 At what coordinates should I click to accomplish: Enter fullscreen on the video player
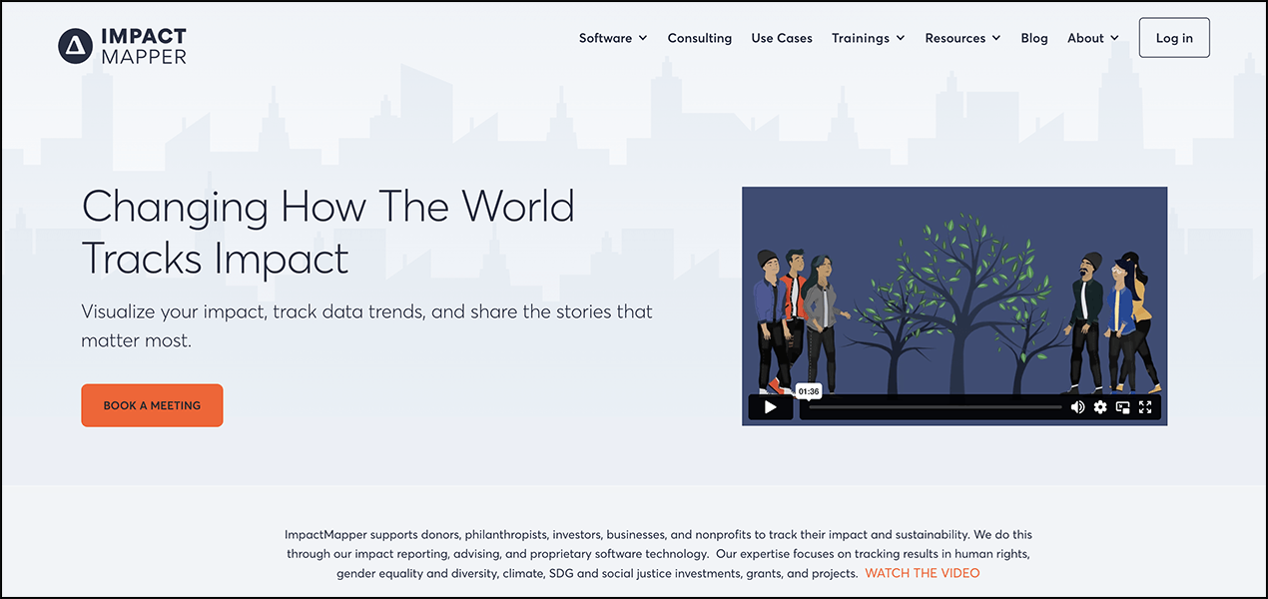[x=1145, y=407]
